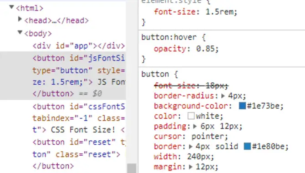Screen dimensions: 305x173
Task: Open the white color swatch picker
Action: coord(191,116)
